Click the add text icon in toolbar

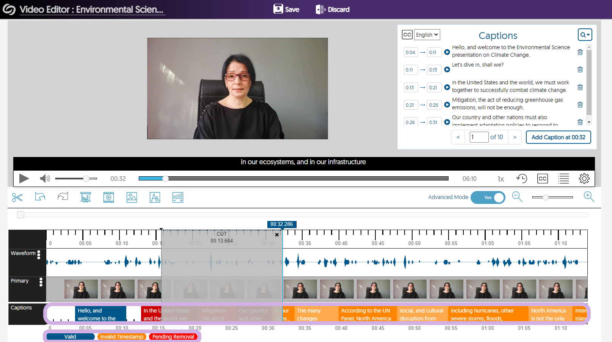(x=155, y=197)
